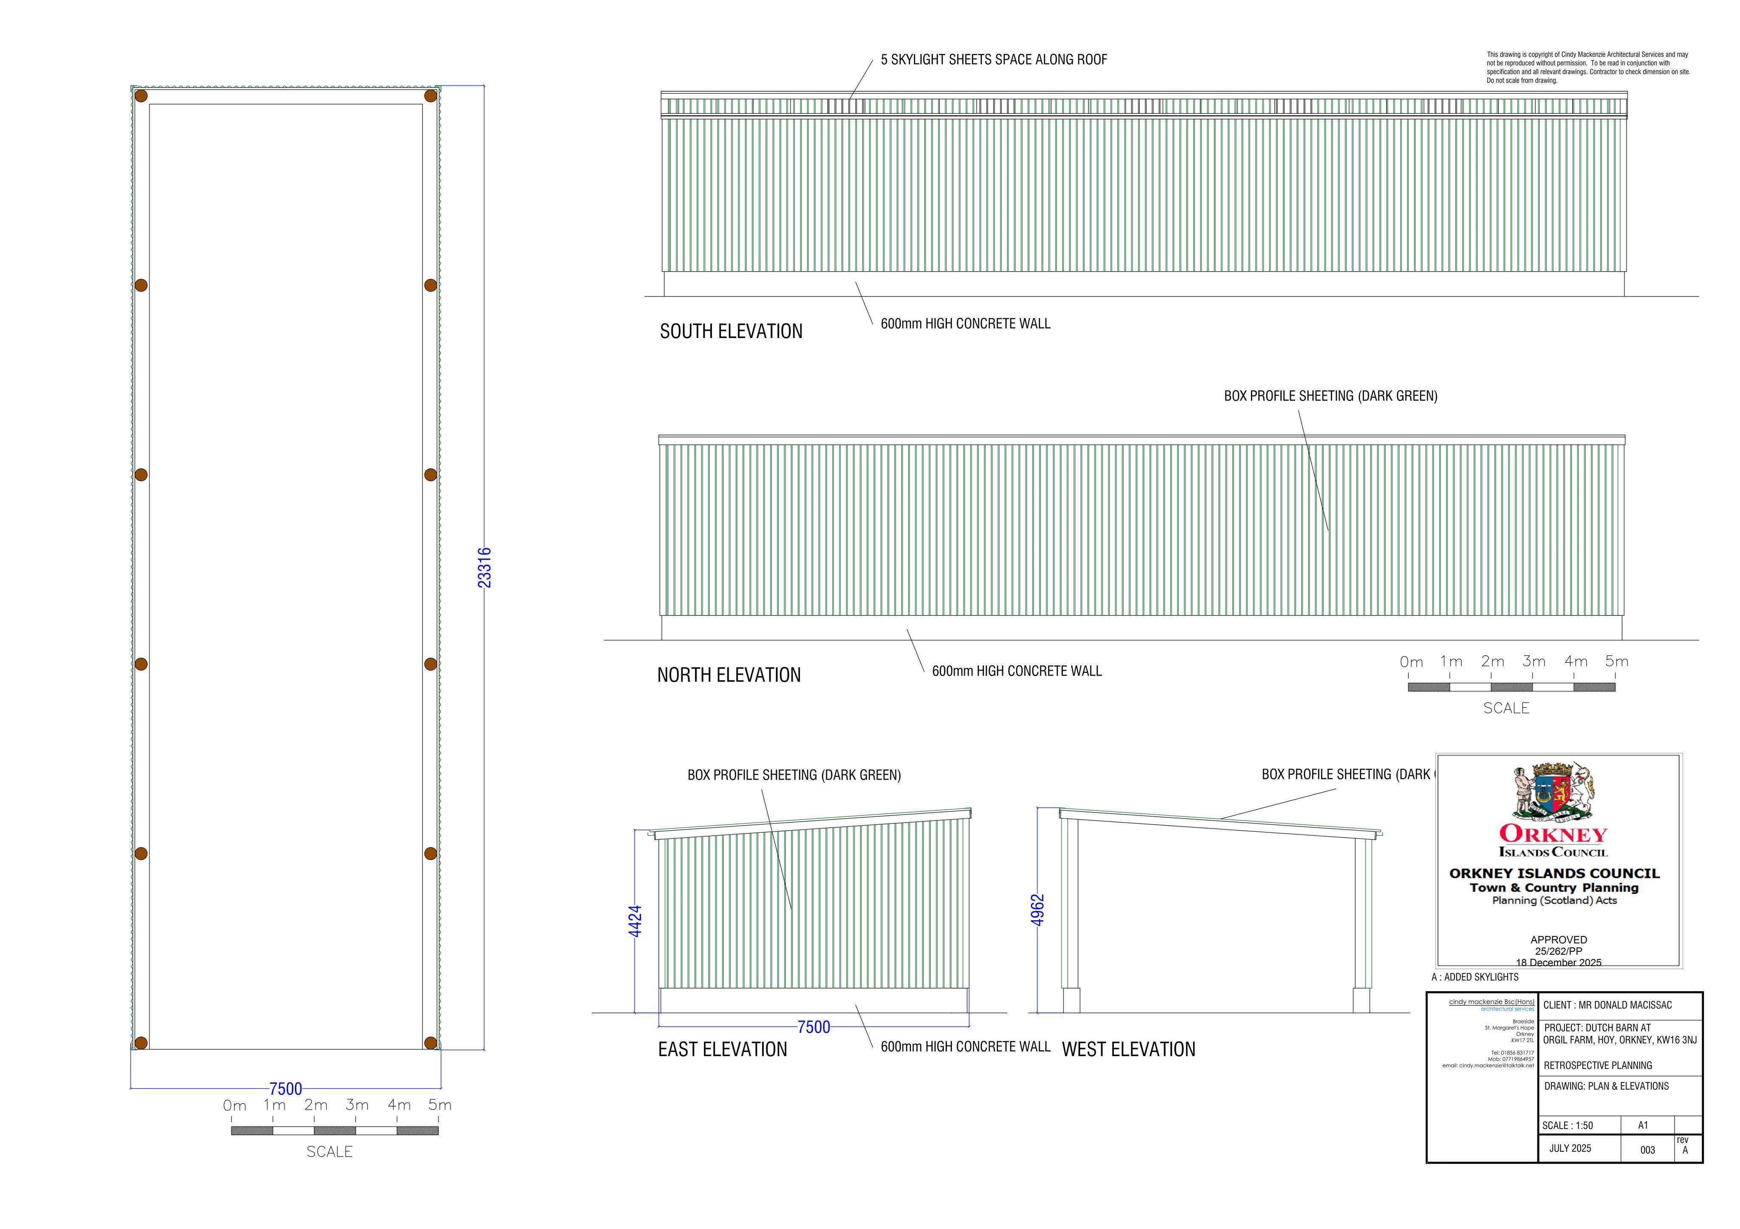This screenshot has height=1229, width=1740.
Task: Click the reference number '25/262/PP'
Action: pyautogui.click(x=1559, y=952)
